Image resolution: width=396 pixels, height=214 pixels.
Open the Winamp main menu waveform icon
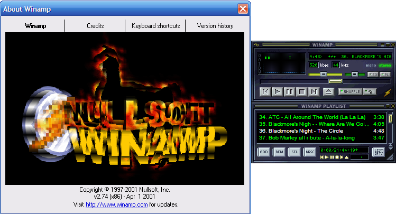pyautogui.click(x=257, y=45)
